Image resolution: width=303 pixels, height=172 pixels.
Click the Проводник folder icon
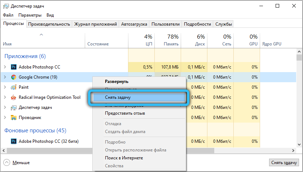click(14, 118)
